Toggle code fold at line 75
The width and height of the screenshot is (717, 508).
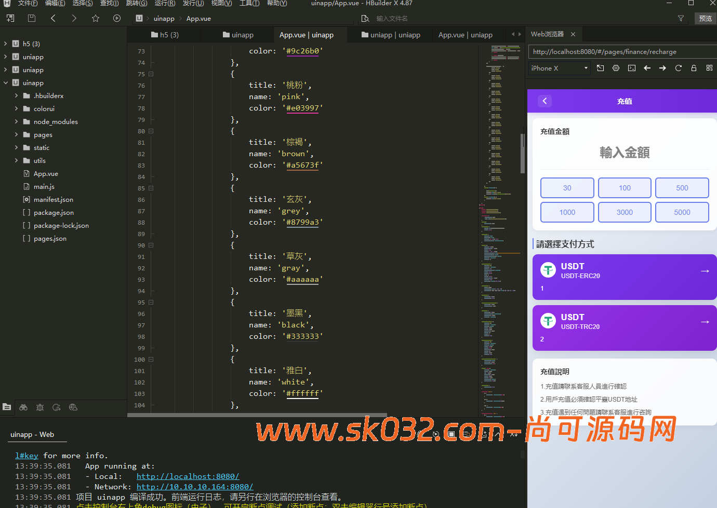click(151, 74)
